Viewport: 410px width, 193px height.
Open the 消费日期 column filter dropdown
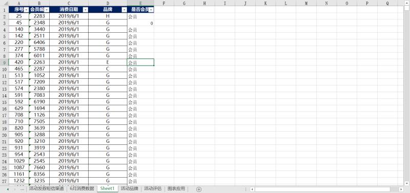coord(86,10)
